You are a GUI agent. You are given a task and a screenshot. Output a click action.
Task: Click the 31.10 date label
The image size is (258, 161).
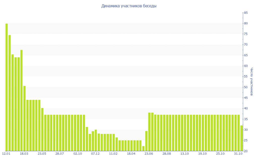(x=238, y=153)
